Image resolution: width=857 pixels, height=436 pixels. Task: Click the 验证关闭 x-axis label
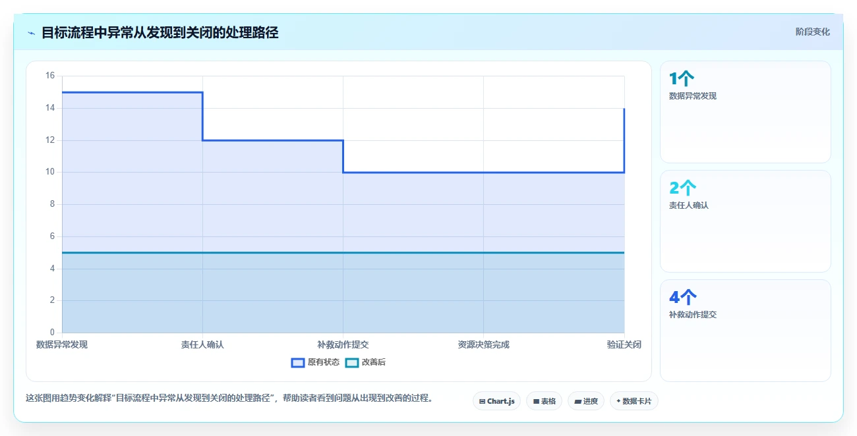tap(624, 344)
